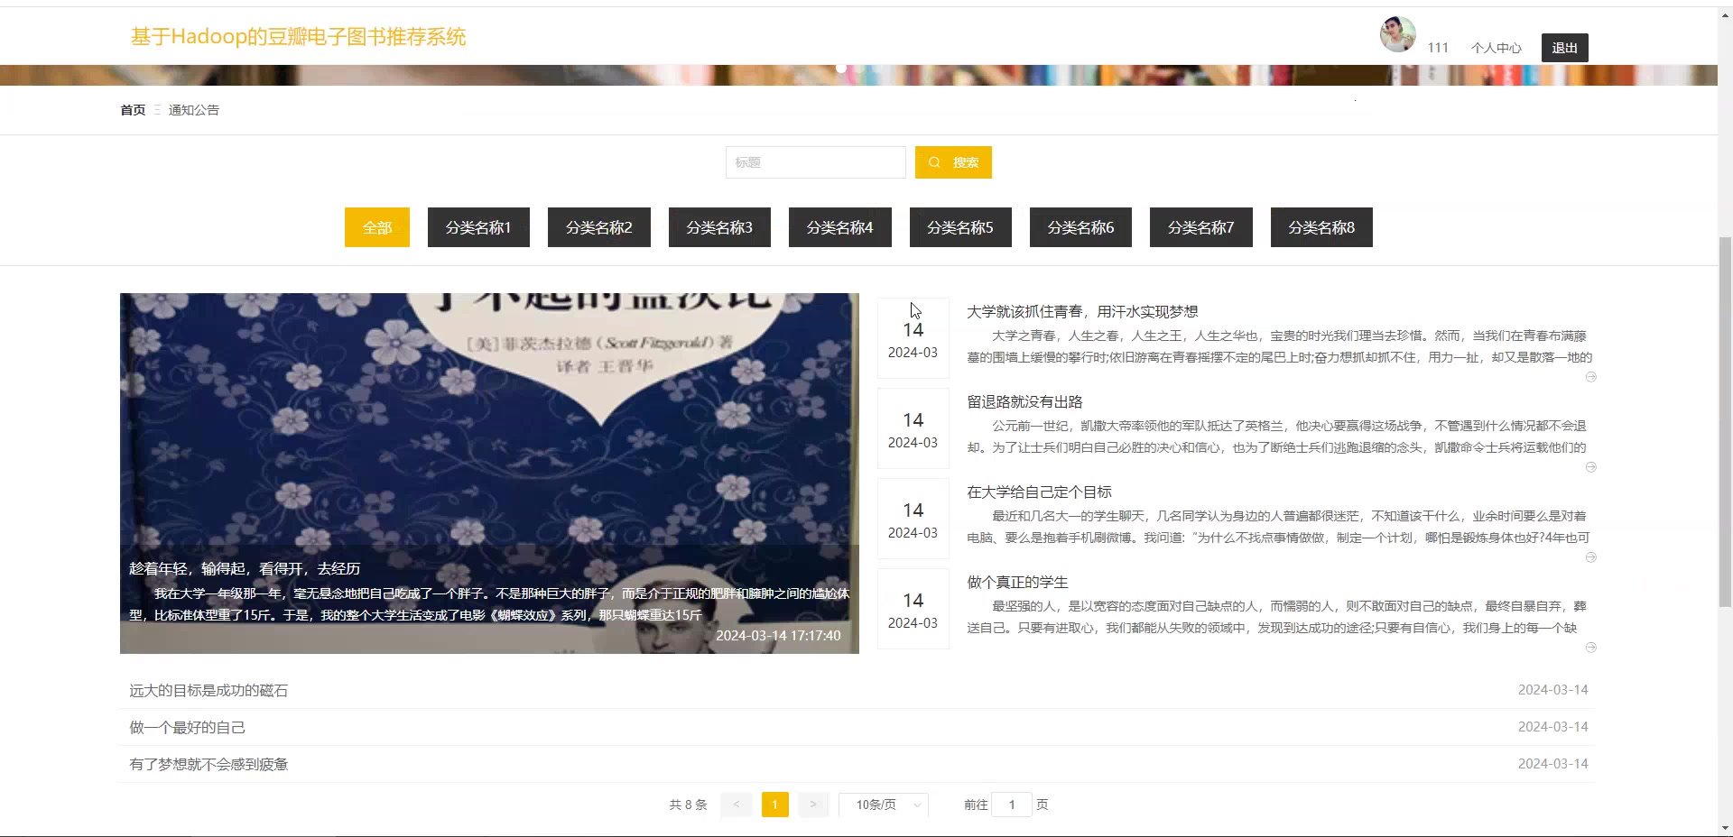Open arrow icon for 在大学给自己定个目标 article
This screenshot has width=1733, height=837.
[1590, 557]
